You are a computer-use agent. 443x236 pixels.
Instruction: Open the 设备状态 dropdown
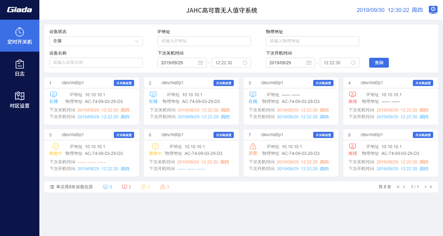click(x=96, y=41)
